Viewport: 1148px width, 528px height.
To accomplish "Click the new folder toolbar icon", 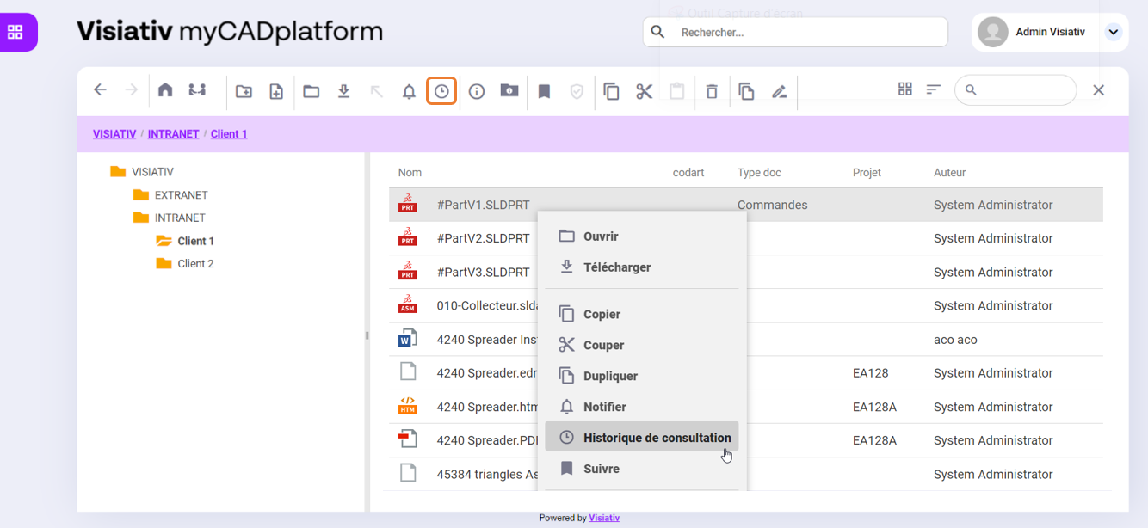I will pyautogui.click(x=244, y=91).
